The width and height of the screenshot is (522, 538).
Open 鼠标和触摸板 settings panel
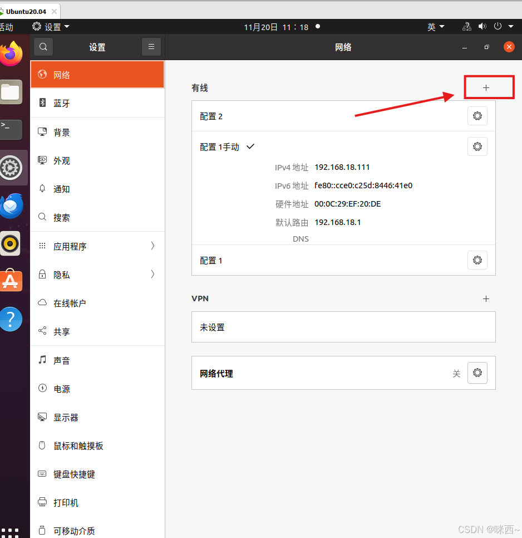(97, 446)
